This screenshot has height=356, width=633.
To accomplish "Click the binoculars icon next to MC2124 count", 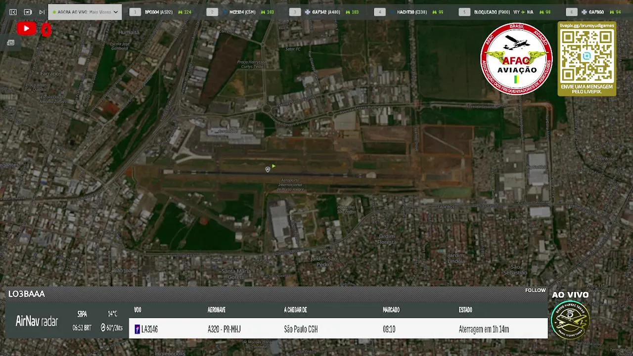I will click(263, 12).
